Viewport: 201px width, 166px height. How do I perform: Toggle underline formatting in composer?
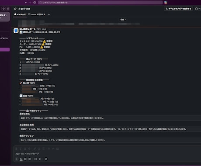(25, 149)
